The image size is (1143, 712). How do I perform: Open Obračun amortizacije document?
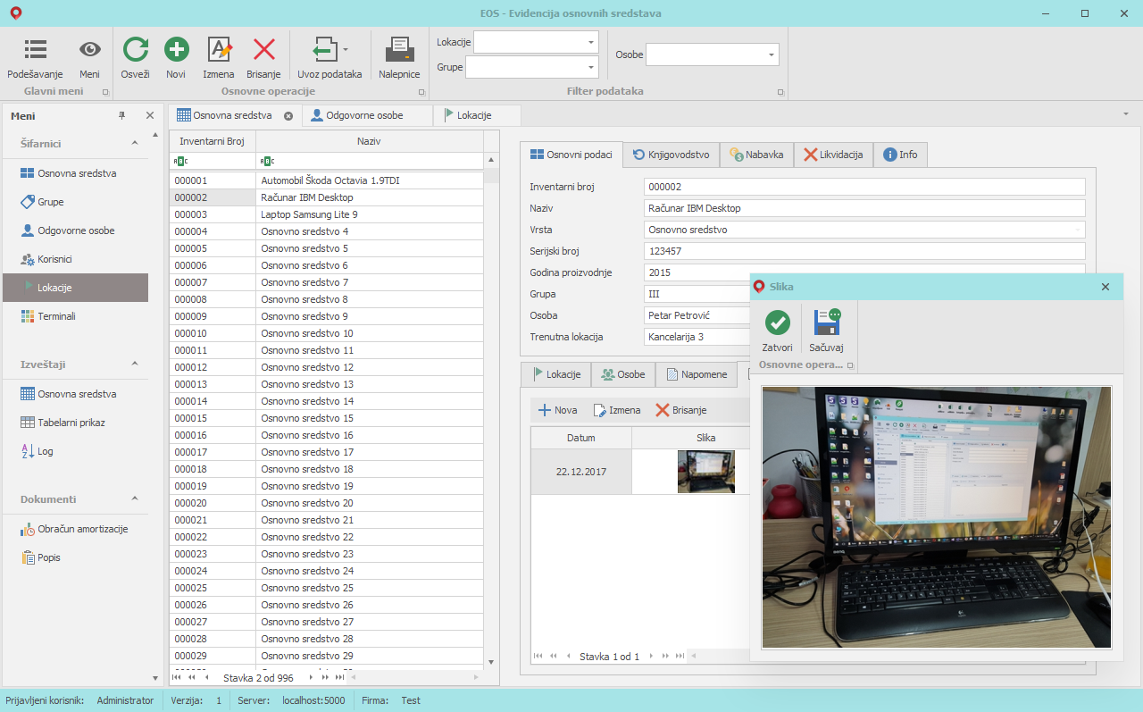coord(75,529)
